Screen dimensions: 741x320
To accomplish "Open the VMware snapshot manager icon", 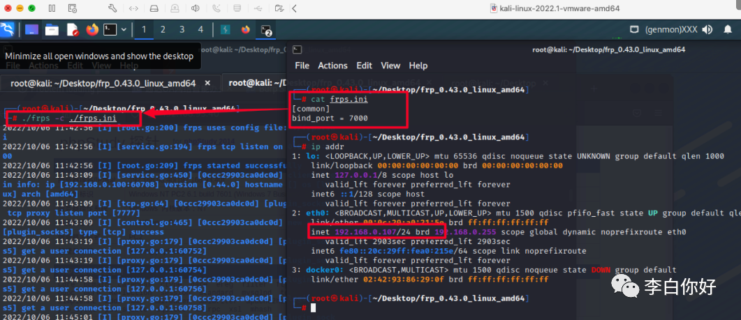I will tap(73, 8).
